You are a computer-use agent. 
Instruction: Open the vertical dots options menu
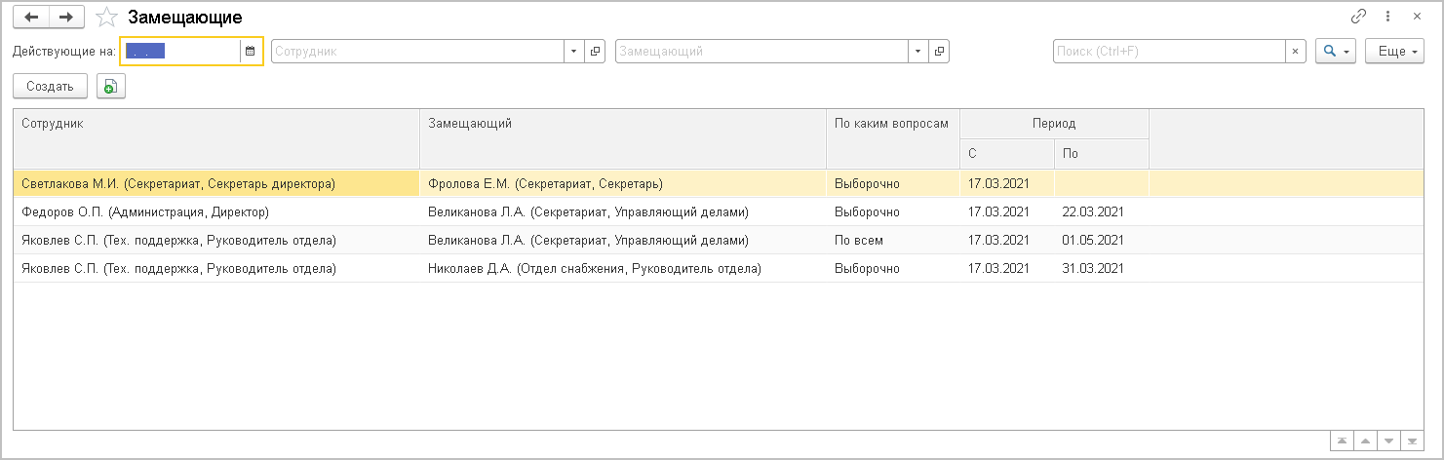1388,17
